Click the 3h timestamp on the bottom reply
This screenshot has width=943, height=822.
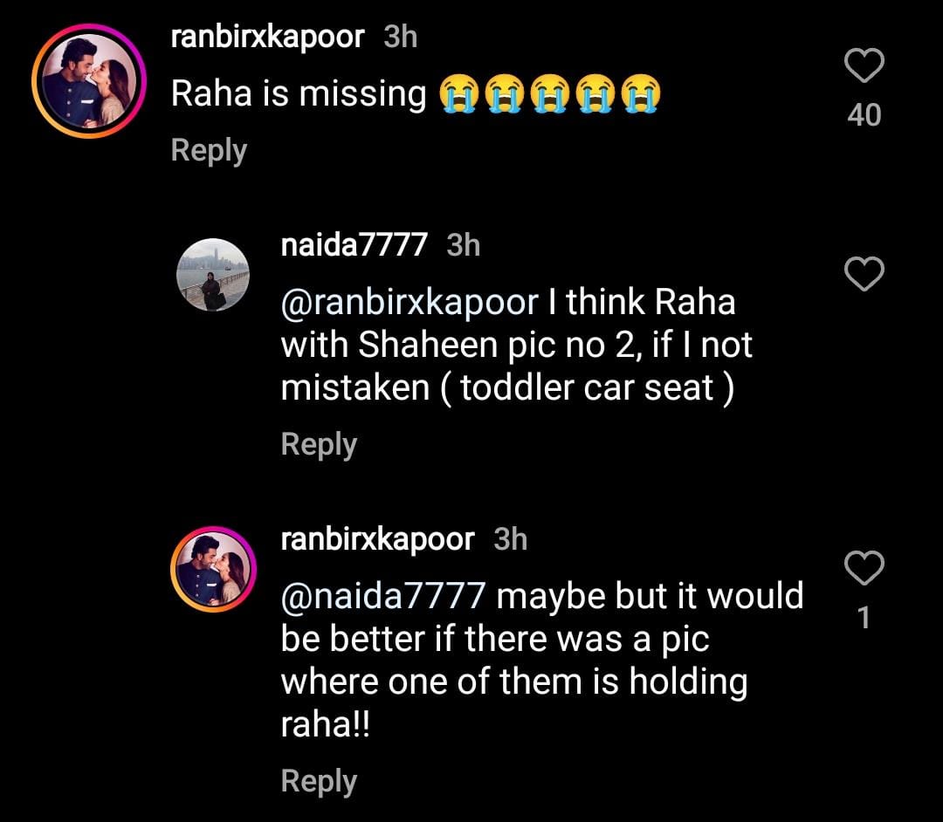tap(511, 539)
